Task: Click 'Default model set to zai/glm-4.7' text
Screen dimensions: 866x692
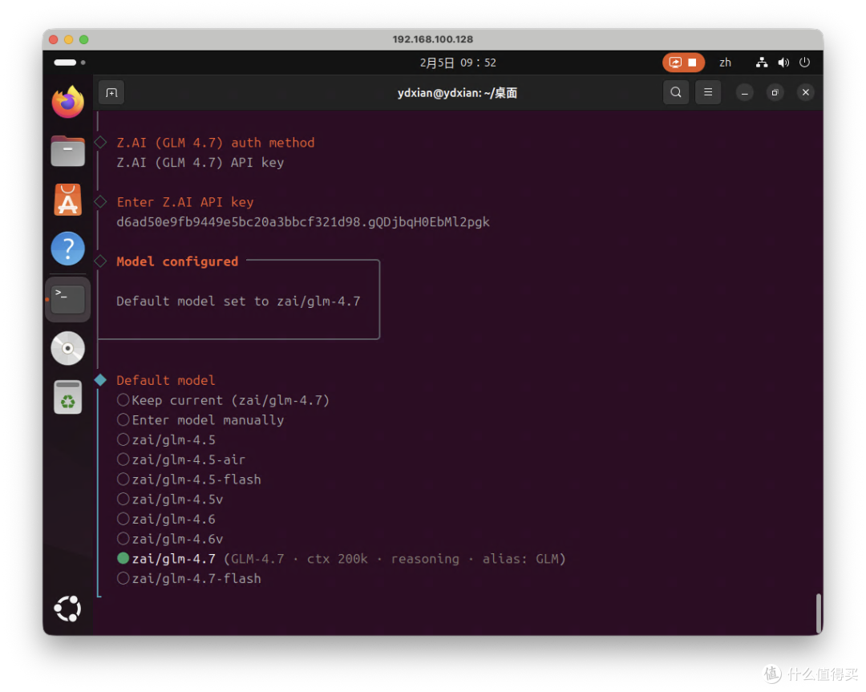Action: [x=238, y=301]
